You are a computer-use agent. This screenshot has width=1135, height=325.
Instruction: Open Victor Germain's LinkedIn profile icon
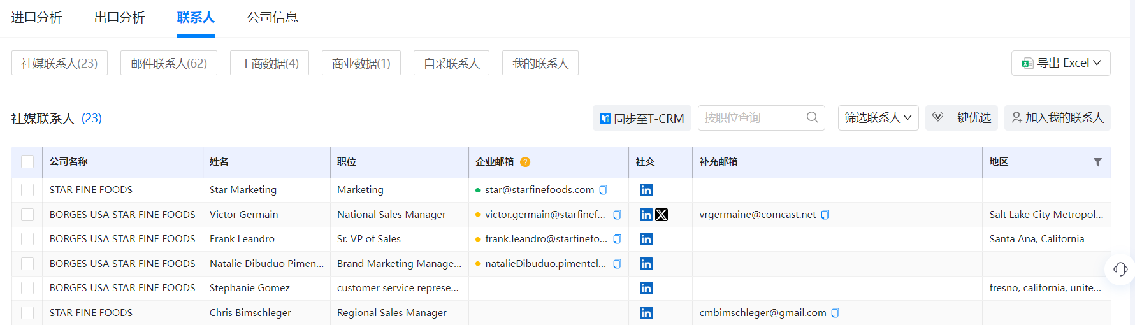pos(646,215)
